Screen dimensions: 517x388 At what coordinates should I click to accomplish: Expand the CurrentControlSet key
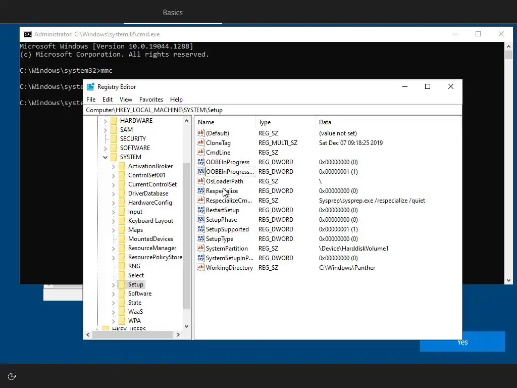click(114, 185)
